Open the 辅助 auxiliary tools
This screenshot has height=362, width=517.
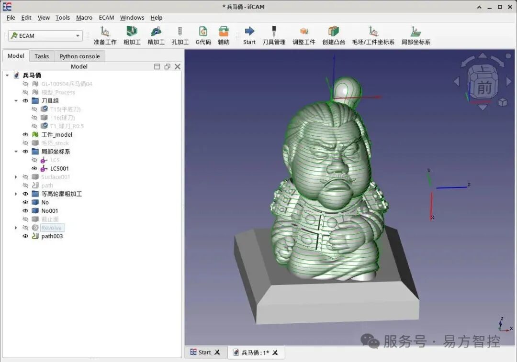[224, 35]
